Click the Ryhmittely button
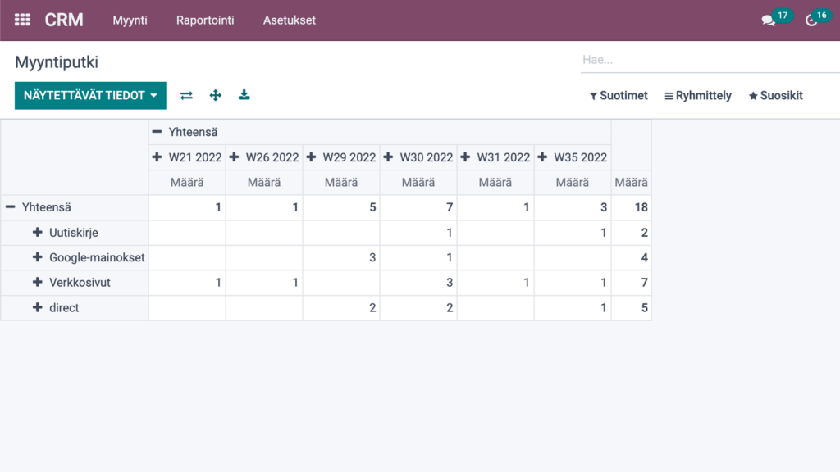Viewport: 840px width, 472px height. pyautogui.click(x=698, y=96)
